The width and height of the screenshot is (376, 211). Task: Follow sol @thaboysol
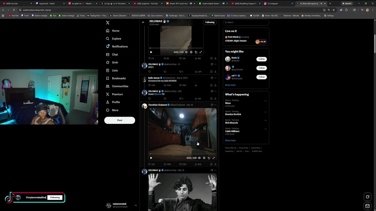click(261, 77)
